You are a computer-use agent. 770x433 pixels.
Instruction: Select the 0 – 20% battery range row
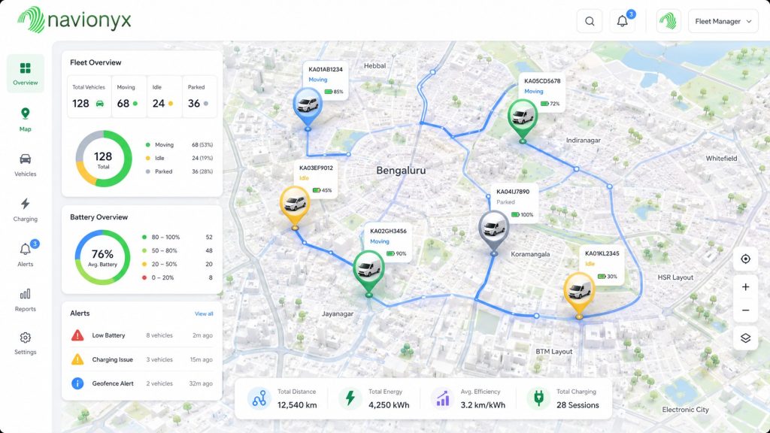click(x=177, y=277)
